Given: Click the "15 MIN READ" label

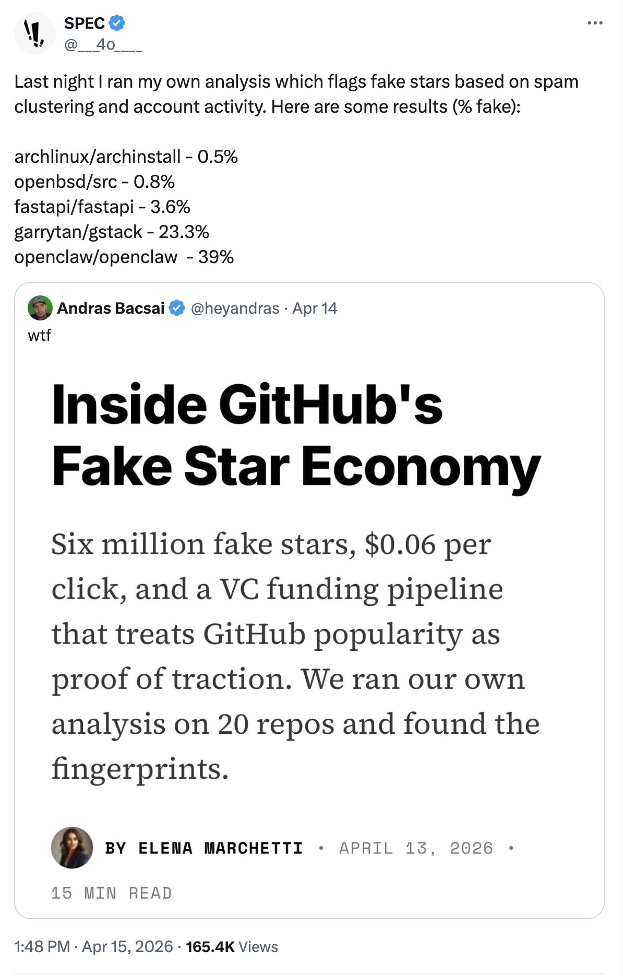Looking at the screenshot, I should [112, 893].
